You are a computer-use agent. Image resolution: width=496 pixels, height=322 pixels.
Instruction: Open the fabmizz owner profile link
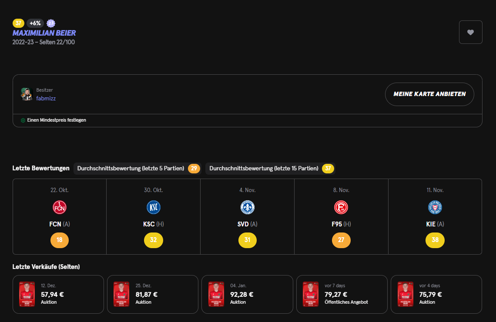[x=46, y=99]
